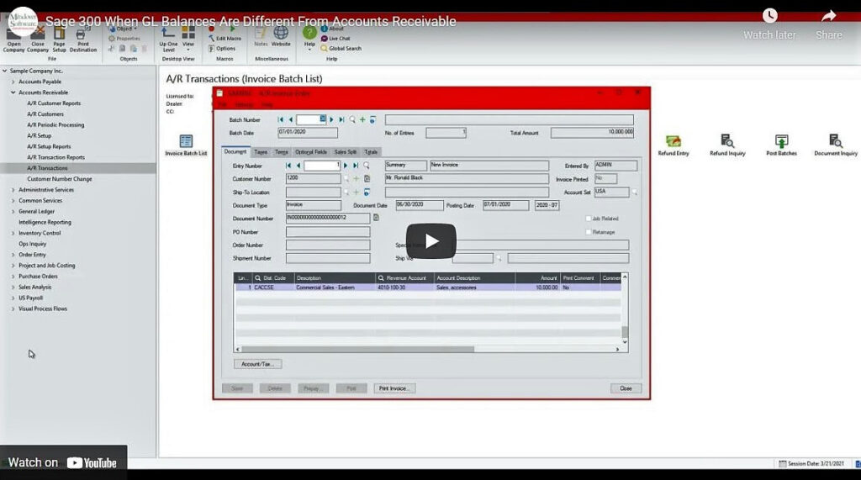Go to next batch using Batch Number arrow
Image resolution: width=861 pixels, height=480 pixels.
331,119
